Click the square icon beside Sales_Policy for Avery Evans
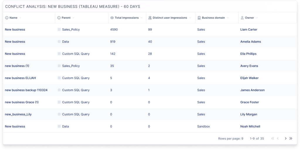This screenshot has height=150, width=300. (x=59, y=66)
